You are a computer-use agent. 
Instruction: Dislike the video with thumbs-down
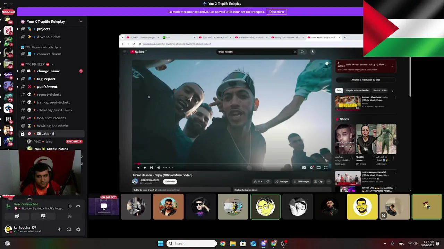(x=268, y=182)
